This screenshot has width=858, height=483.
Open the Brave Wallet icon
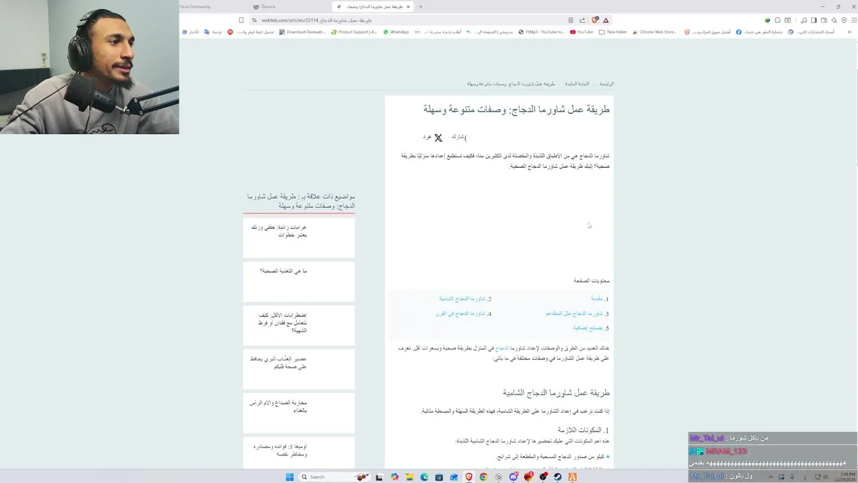coord(824,20)
